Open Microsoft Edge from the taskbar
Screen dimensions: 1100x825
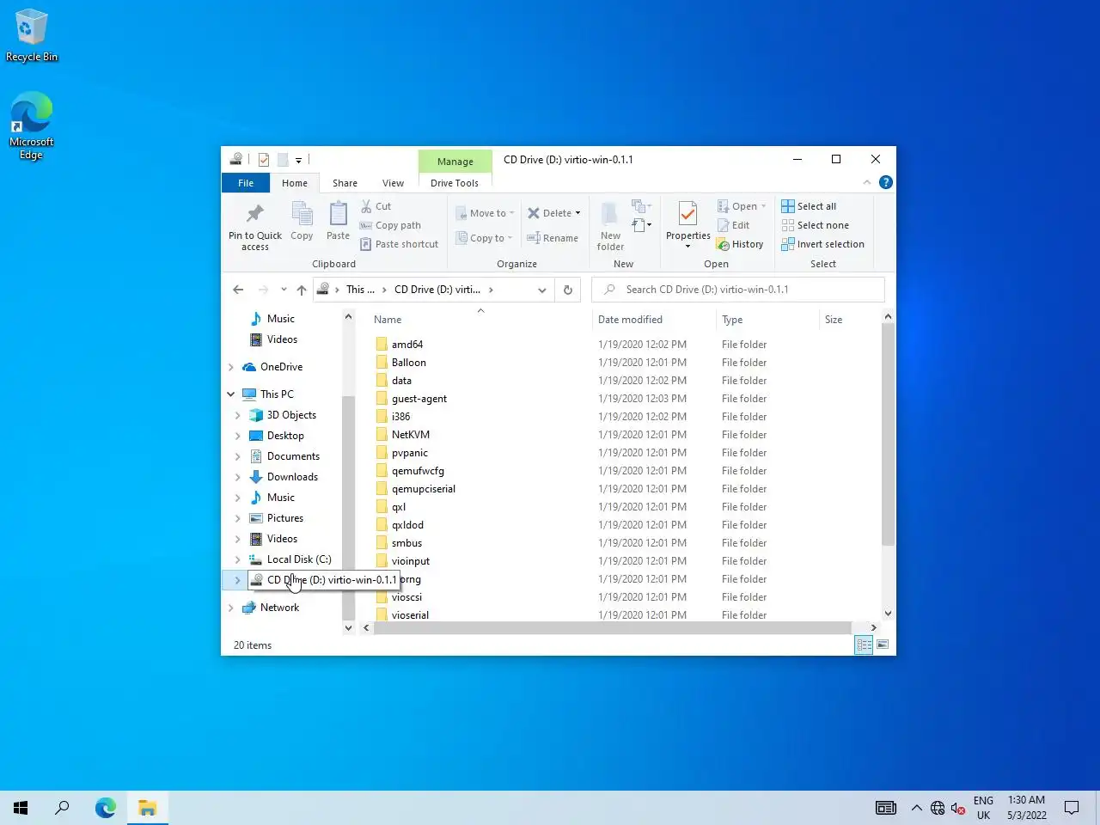[x=106, y=808]
